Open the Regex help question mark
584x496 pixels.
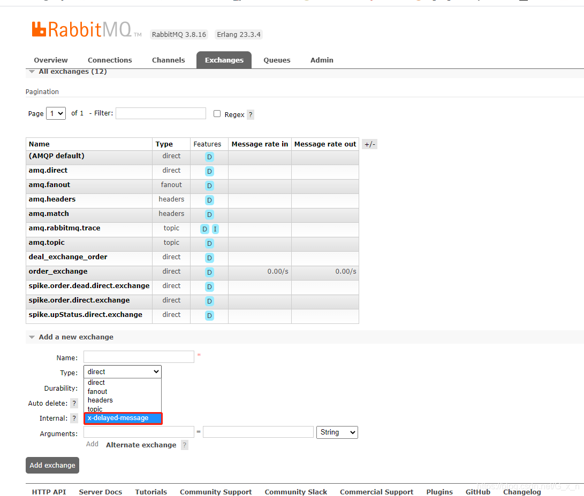click(x=251, y=115)
